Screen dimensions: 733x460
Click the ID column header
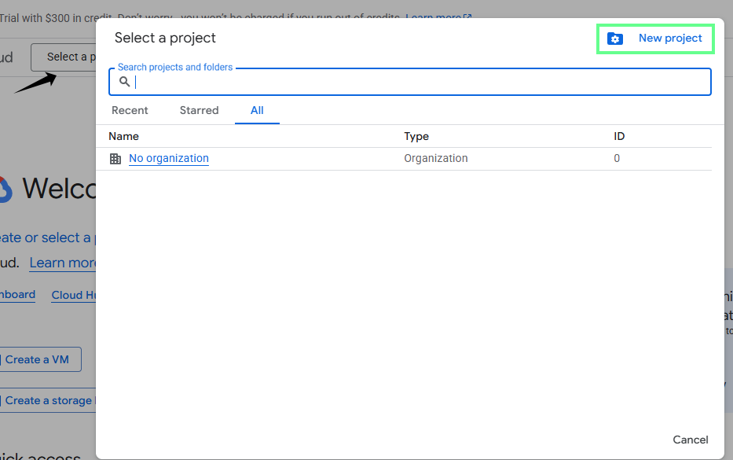point(619,136)
